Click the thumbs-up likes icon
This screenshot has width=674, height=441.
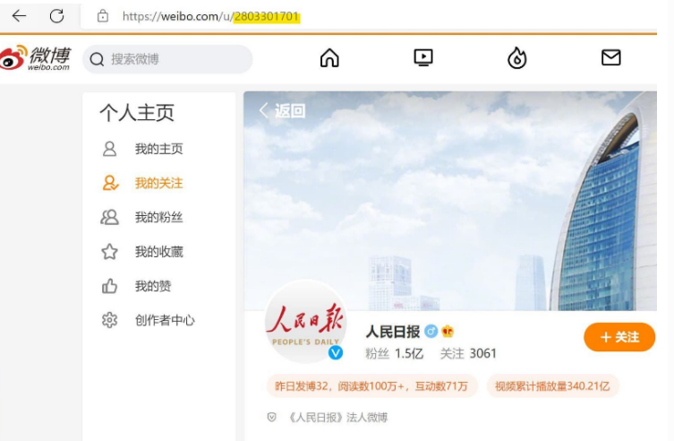point(109,286)
